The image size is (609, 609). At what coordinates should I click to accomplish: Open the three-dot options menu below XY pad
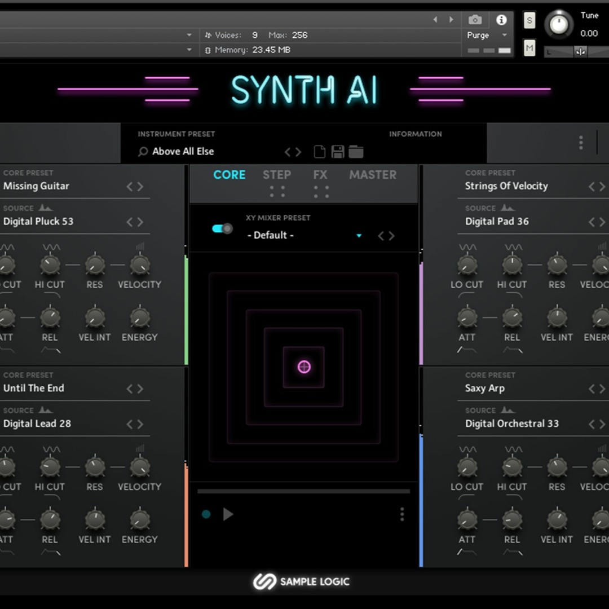point(402,514)
